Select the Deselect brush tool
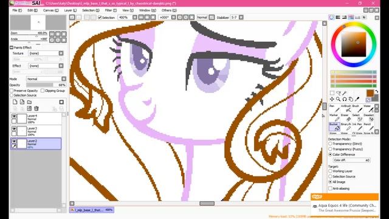This screenshot has height=219, width=389. (368, 117)
